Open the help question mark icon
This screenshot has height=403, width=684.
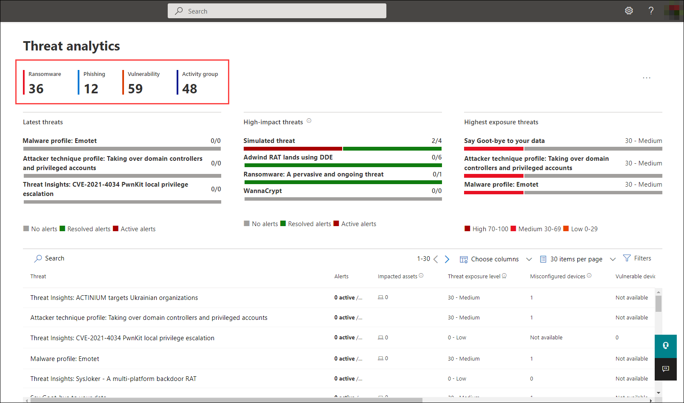pyautogui.click(x=651, y=11)
